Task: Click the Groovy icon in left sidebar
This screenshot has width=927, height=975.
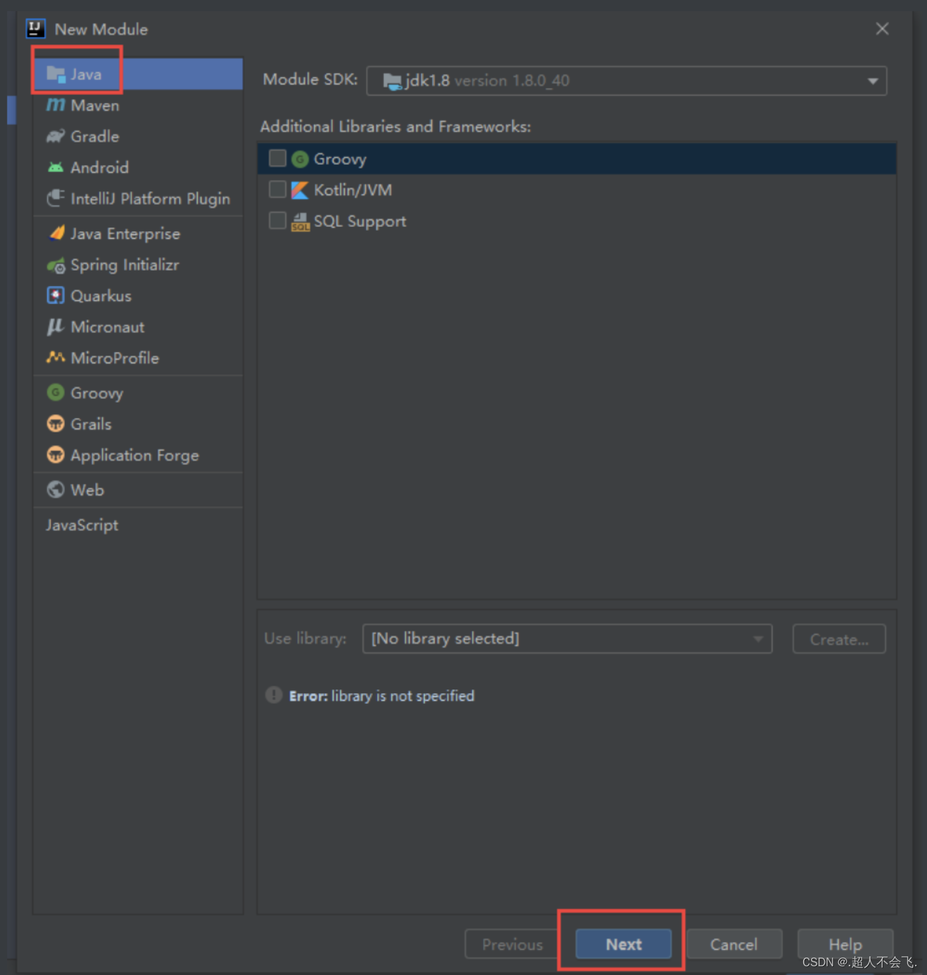Action: point(56,392)
